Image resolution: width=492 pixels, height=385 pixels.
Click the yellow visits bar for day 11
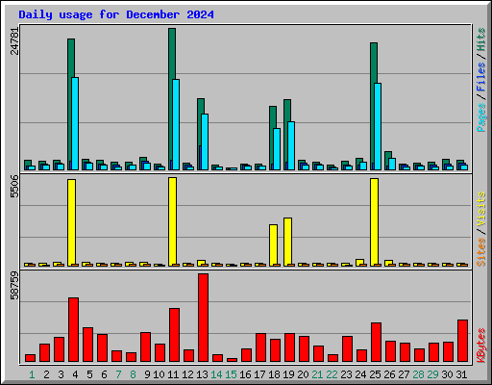(x=172, y=221)
